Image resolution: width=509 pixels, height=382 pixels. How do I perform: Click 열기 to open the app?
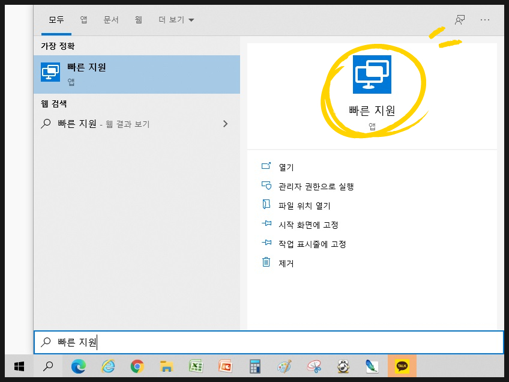[286, 168]
